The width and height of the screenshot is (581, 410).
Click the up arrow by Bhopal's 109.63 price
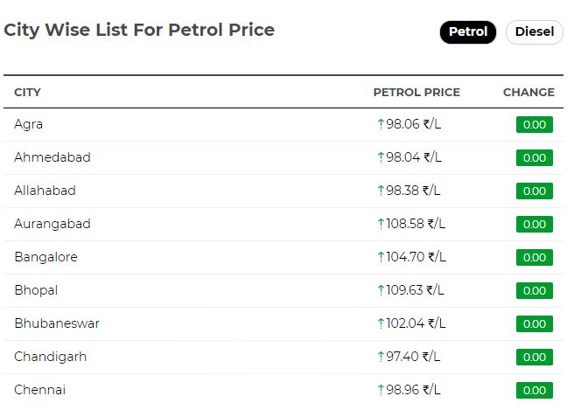pos(381,290)
